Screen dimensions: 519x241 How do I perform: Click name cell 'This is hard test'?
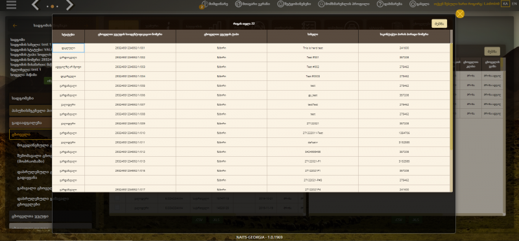click(x=313, y=48)
